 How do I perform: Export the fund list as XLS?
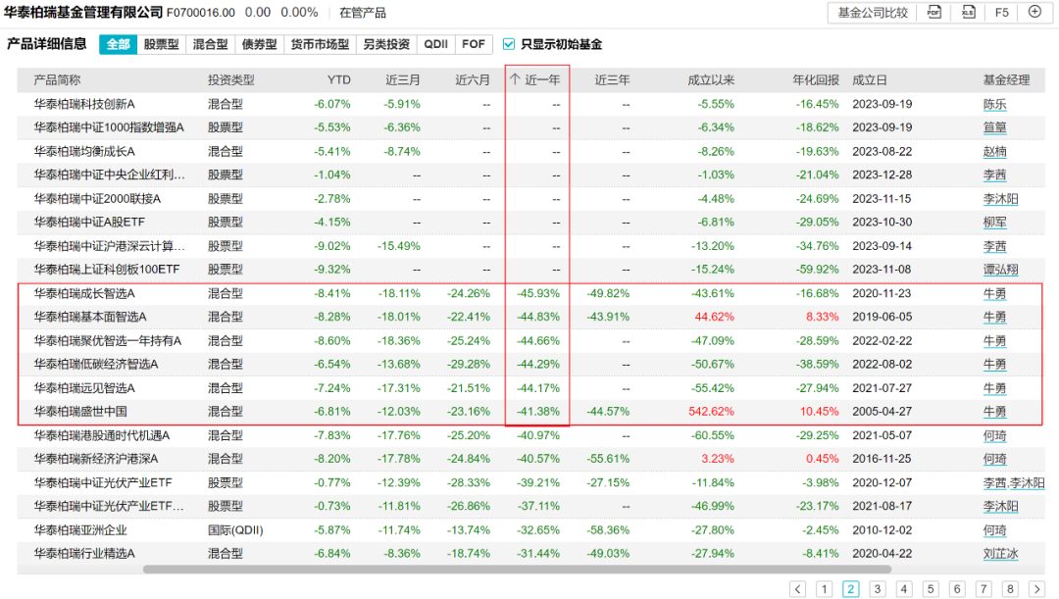click(968, 13)
